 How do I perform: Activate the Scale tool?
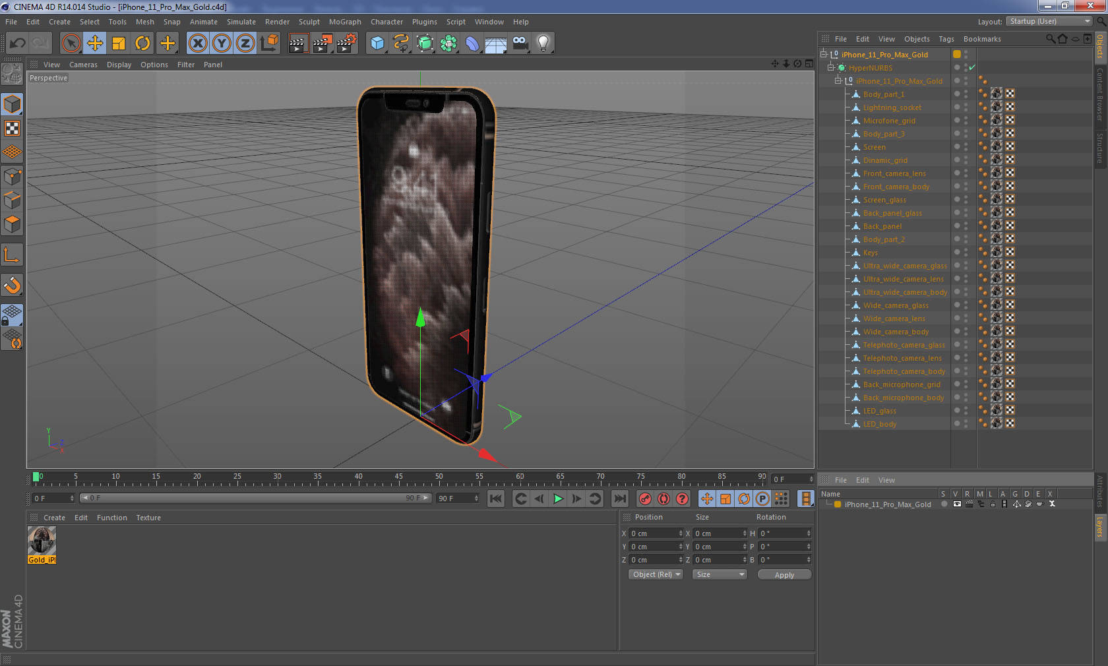(x=119, y=44)
